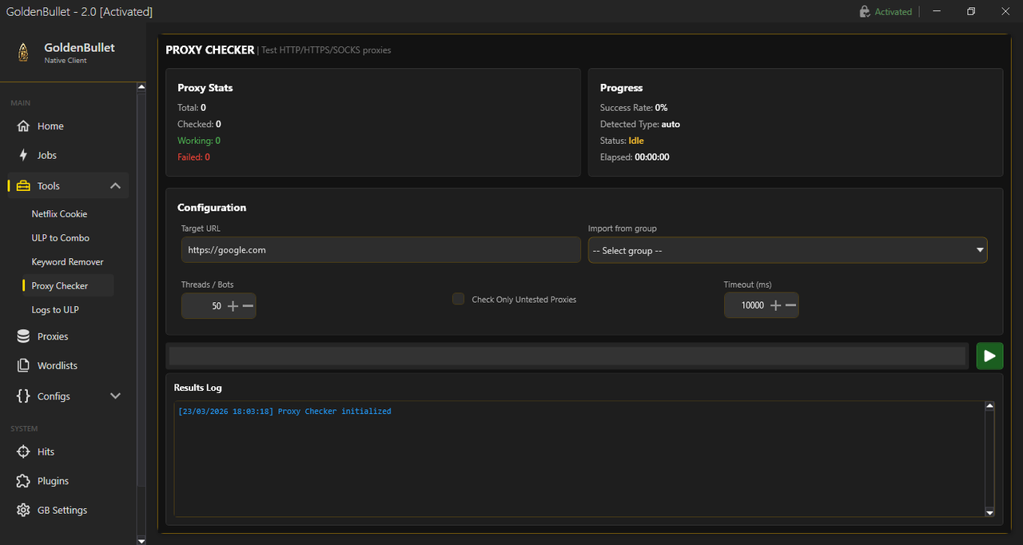Viewport: 1023px width, 545px height.
Task: Minimize the GoldenBullet window
Action: 936,11
